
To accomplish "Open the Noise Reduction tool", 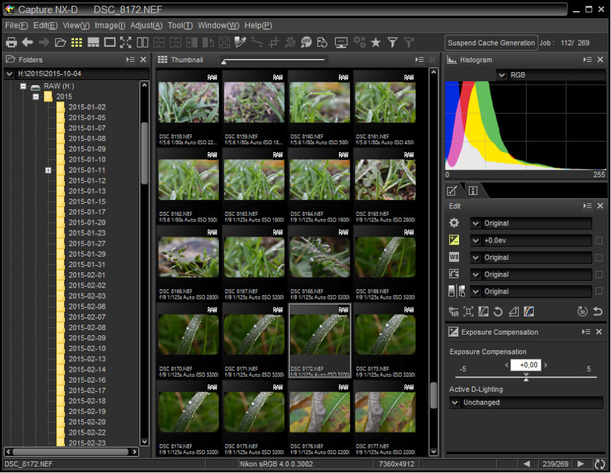I will coord(455,312).
